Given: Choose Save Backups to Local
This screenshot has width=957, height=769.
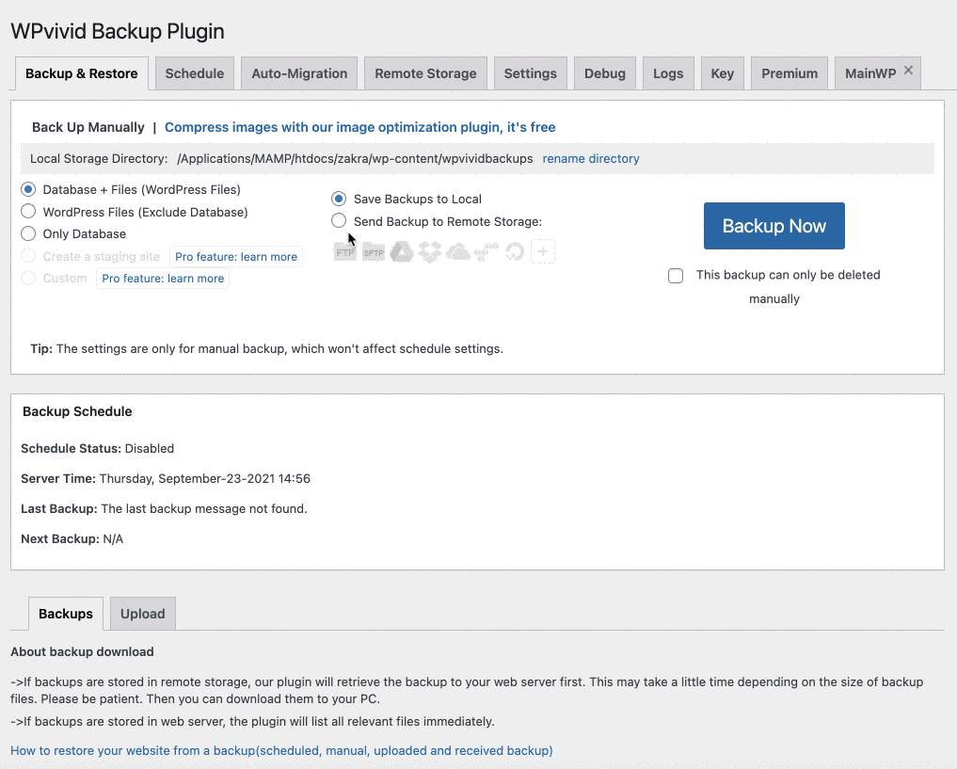Looking at the screenshot, I should (339, 199).
